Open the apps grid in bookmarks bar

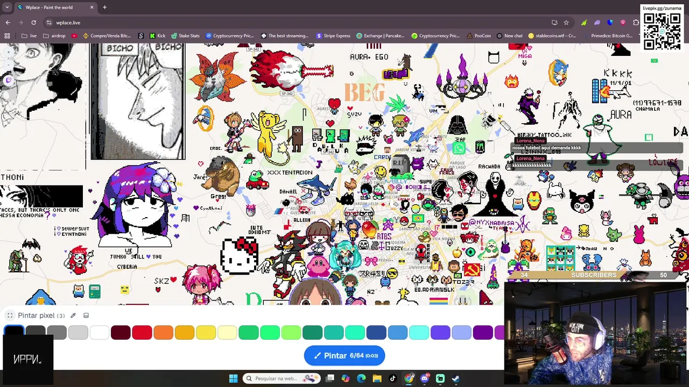click(7, 36)
